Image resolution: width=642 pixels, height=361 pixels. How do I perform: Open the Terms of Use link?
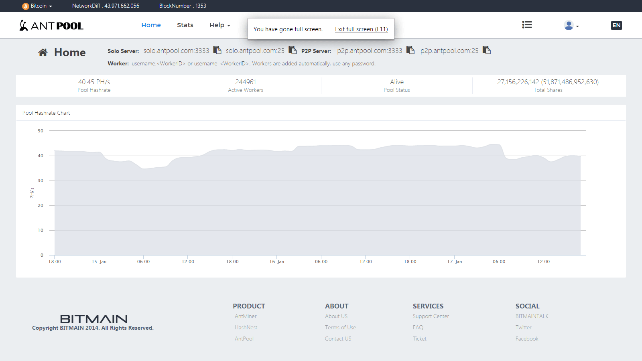pyautogui.click(x=340, y=327)
